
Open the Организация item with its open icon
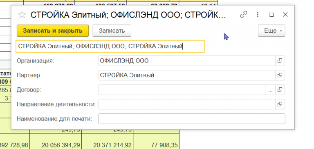(x=280, y=61)
